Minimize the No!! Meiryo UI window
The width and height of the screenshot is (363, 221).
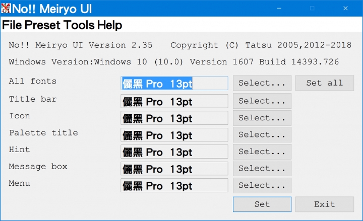point(279,9)
